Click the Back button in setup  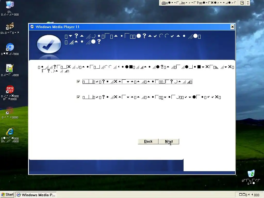(148, 142)
